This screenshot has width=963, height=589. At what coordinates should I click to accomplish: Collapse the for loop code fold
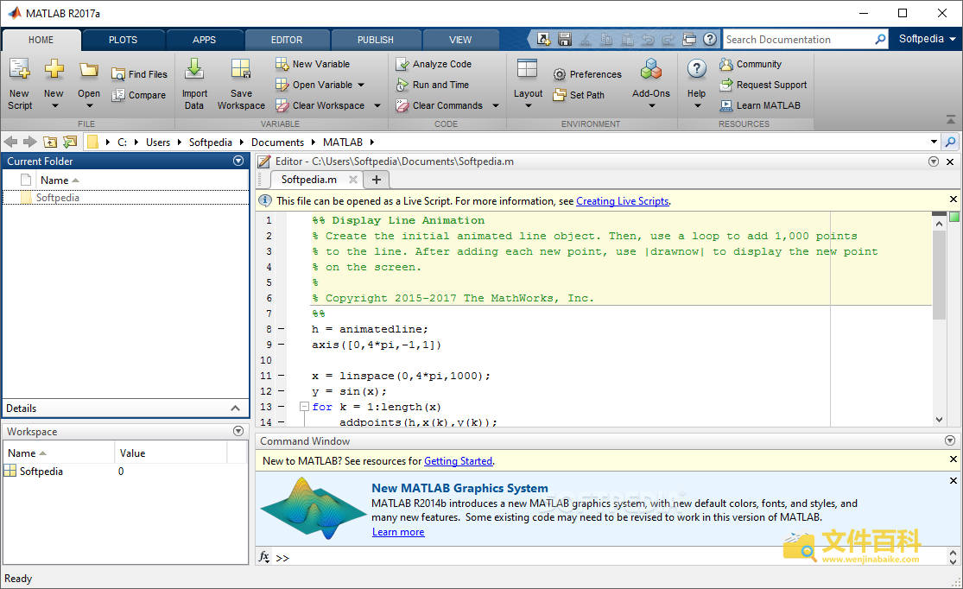click(304, 407)
